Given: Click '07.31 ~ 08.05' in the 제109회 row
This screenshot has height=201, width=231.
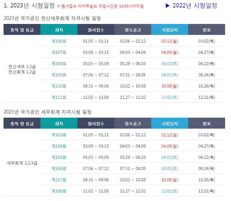Looking at the screenshot, I should [x=133, y=75].
